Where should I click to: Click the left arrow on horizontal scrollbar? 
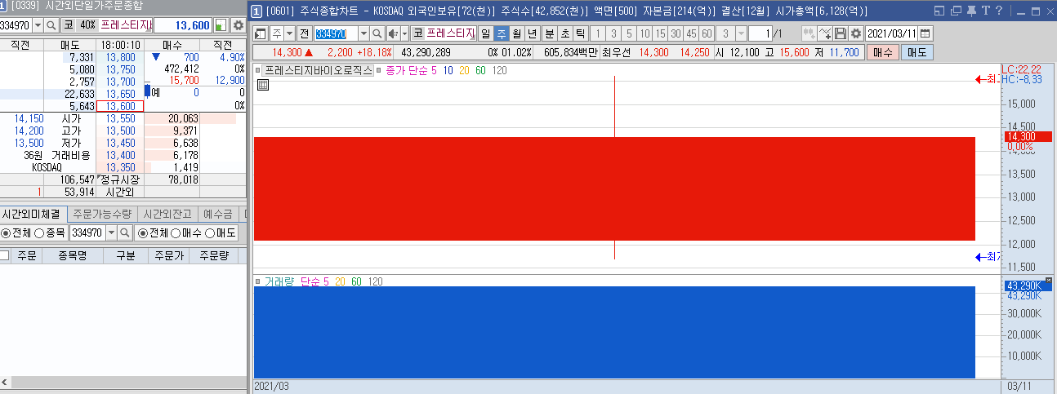pyautogui.click(x=5, y=382)
